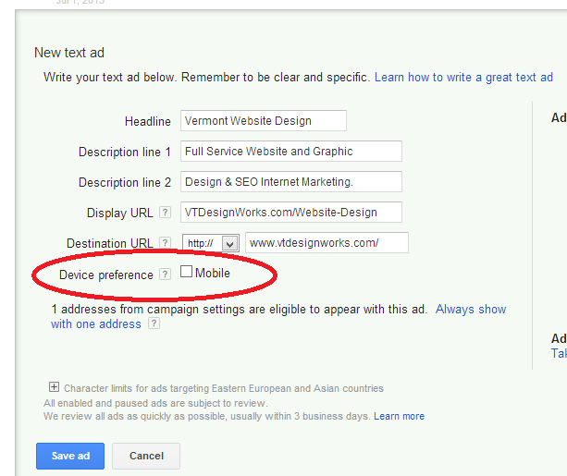Viewport: 567px width, 476px height.
Task: Click 'Character limits for ads targeting' text
Action: click(137, 388)
